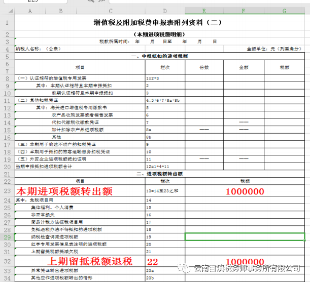Click the select-all corner triangle of the sheet
Screen dimensions: 310x282
click(x=11, y=11)
